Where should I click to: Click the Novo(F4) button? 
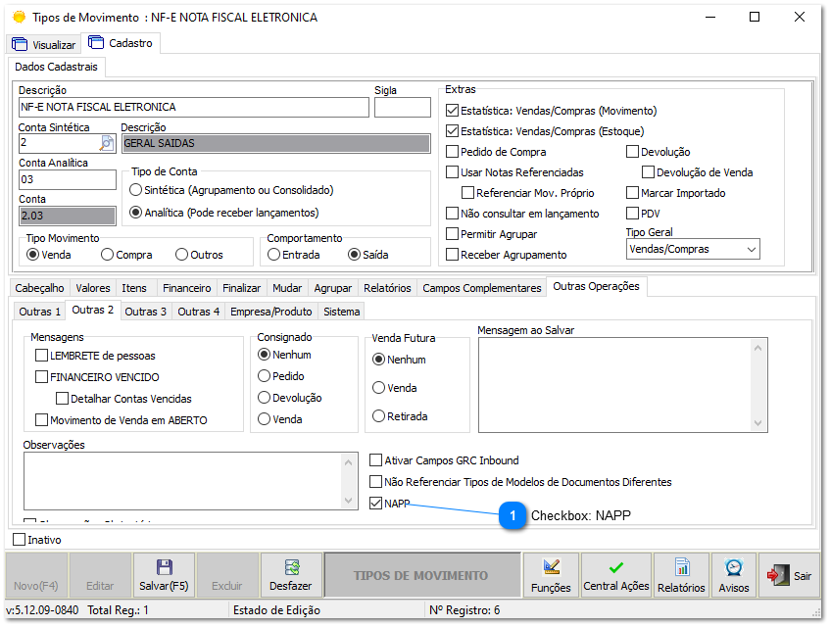33,574
